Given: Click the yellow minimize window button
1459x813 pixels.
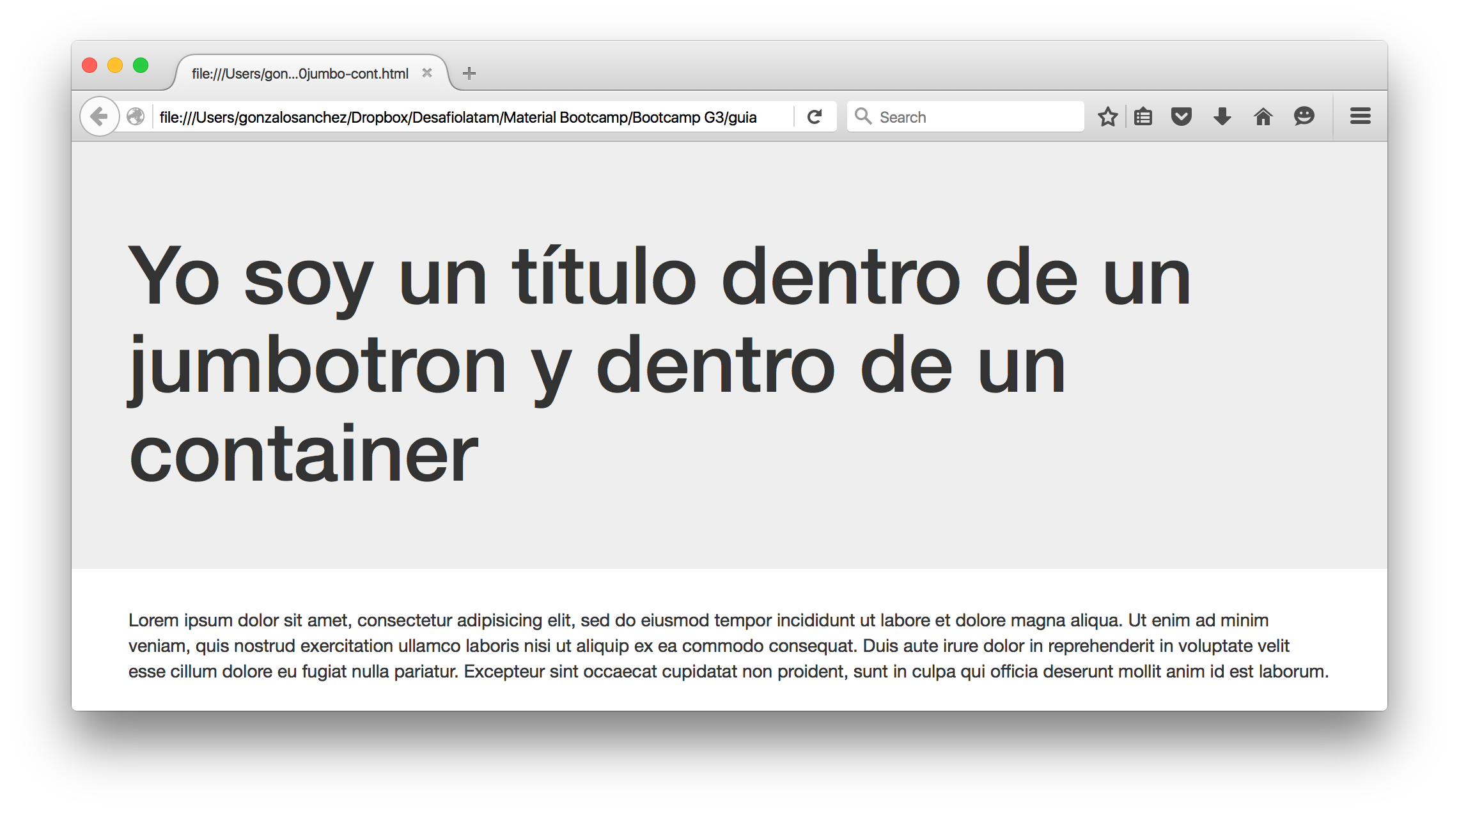Looking at the screenshot, I should tap(115, 65).
